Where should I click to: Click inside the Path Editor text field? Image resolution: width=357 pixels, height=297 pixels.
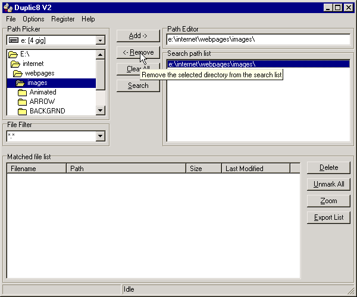tap(257, 39)
